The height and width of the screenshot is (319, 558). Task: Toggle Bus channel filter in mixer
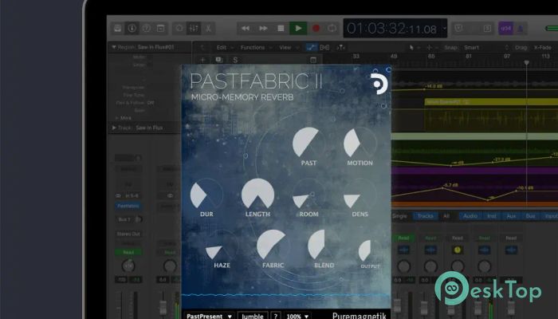[530, 216]
